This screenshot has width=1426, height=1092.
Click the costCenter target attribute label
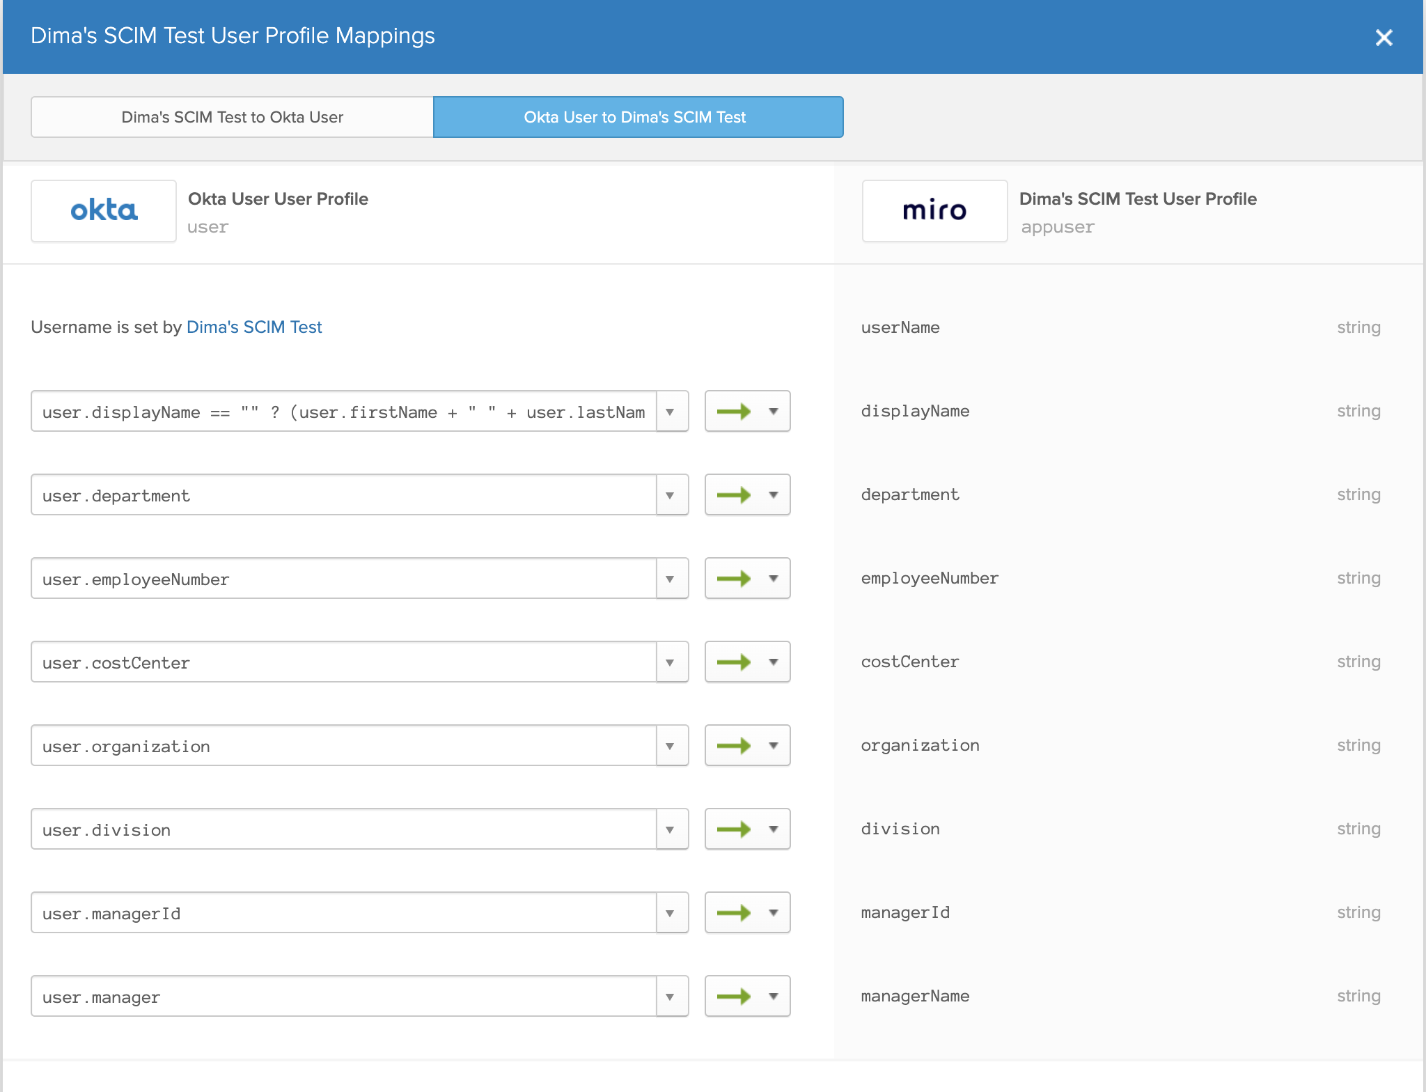pyautogui.click(x=910, y=662)
